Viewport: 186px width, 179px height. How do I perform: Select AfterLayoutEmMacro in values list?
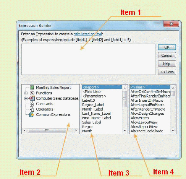pyautogui.click(x=150, y=105)
